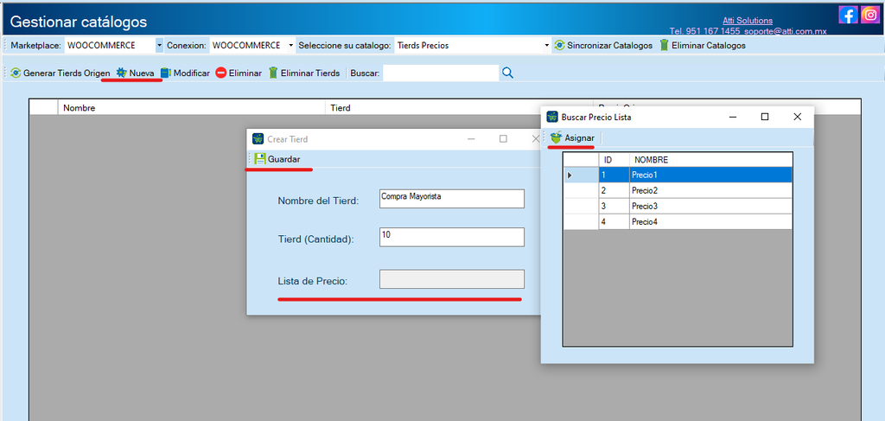Close the Buscar Precio Lista window
This screenshot has width=885, height=421.
tap(797, 117)
